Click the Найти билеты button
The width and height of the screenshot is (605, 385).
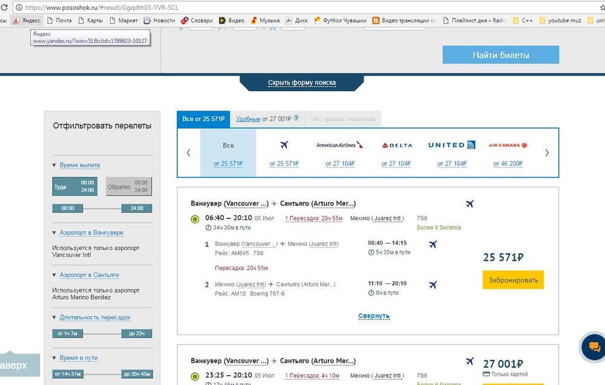[x=501, y=55]
